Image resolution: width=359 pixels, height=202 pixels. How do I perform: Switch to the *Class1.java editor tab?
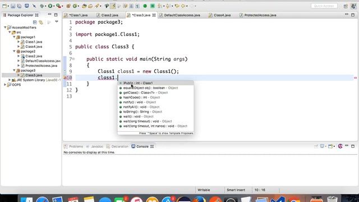(79, 15)
